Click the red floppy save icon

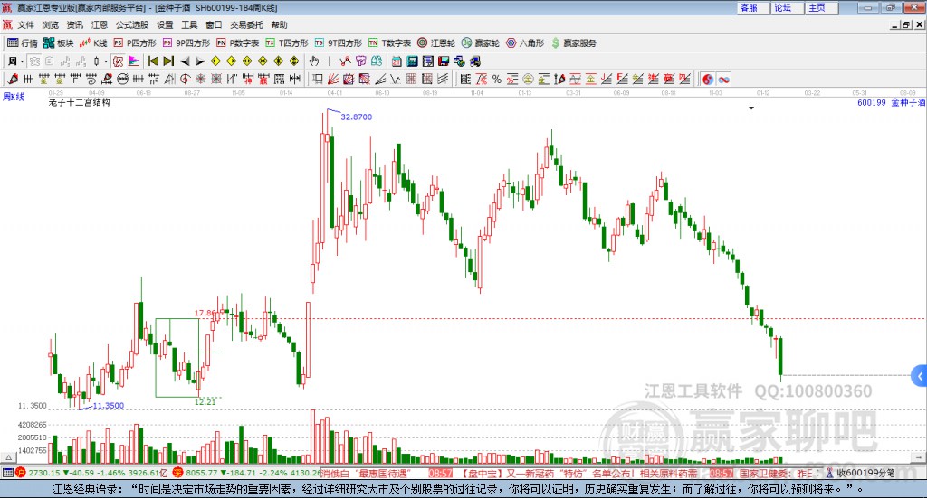click(444, 61)
